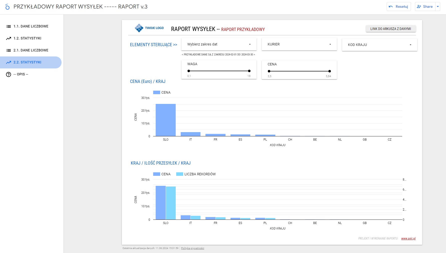The height and width of the screenshot is (253, 446).
Task: Click LICZBA REKORDÓW legend swatch
Action: tap(180, 174)
